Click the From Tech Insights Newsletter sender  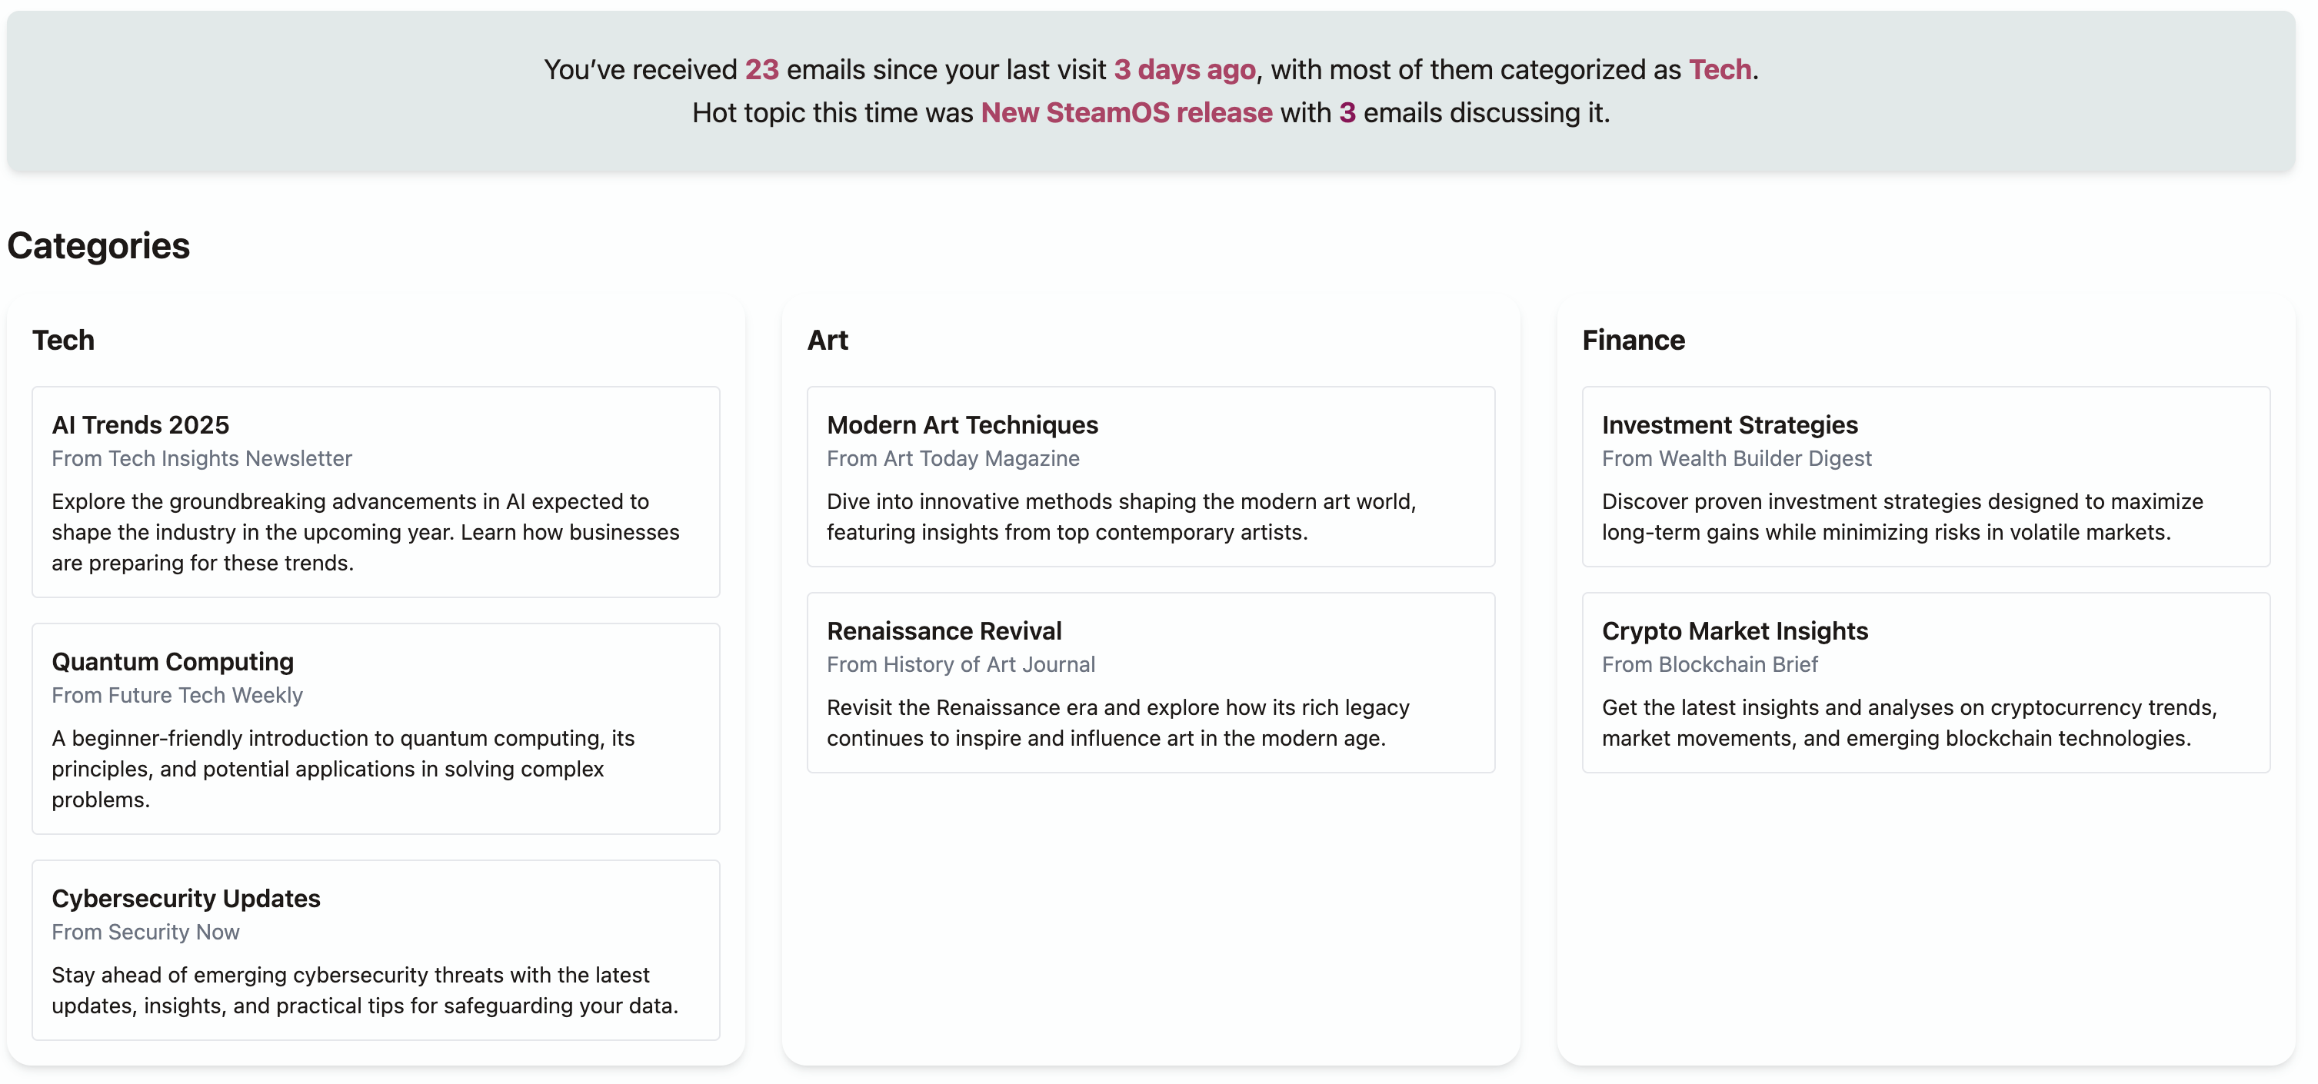(x=201, y=459)
